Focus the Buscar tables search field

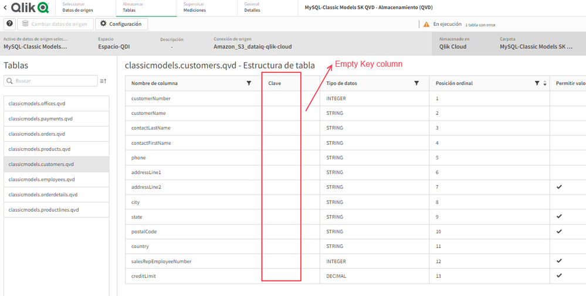click(50, 81)
